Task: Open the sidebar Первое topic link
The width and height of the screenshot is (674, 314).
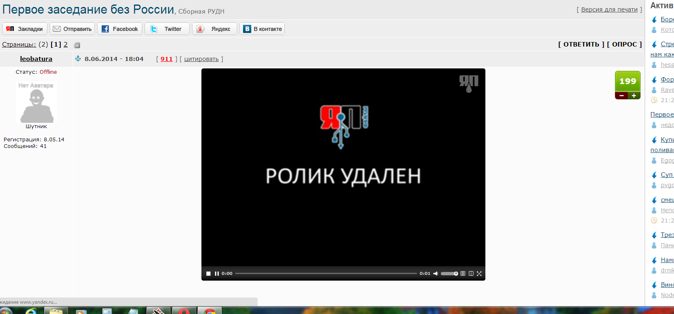Action: 662,115
